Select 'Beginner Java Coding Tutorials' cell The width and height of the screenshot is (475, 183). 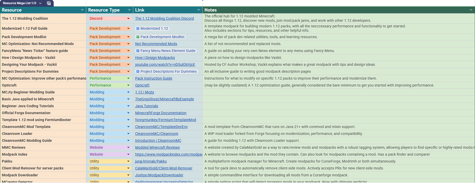tap(43, 106)
